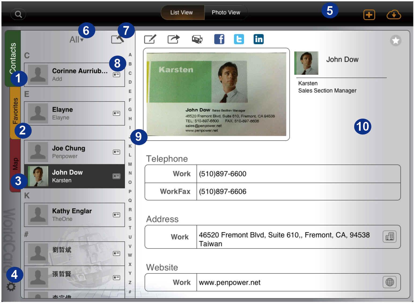Jump to letter M in alphabet index

pos(130,164)
